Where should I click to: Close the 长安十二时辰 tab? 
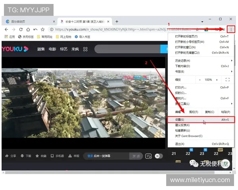click(x=108, y=21)
